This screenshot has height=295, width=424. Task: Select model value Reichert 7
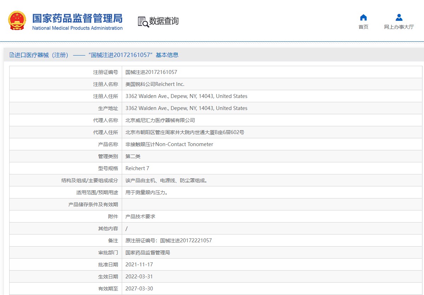(137, 168)
